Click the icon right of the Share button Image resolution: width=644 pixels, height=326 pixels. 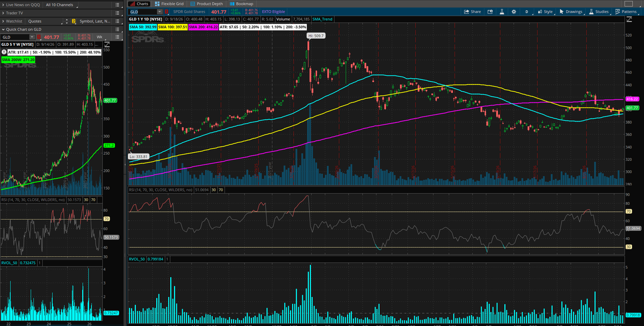click(x=490, y=12)
